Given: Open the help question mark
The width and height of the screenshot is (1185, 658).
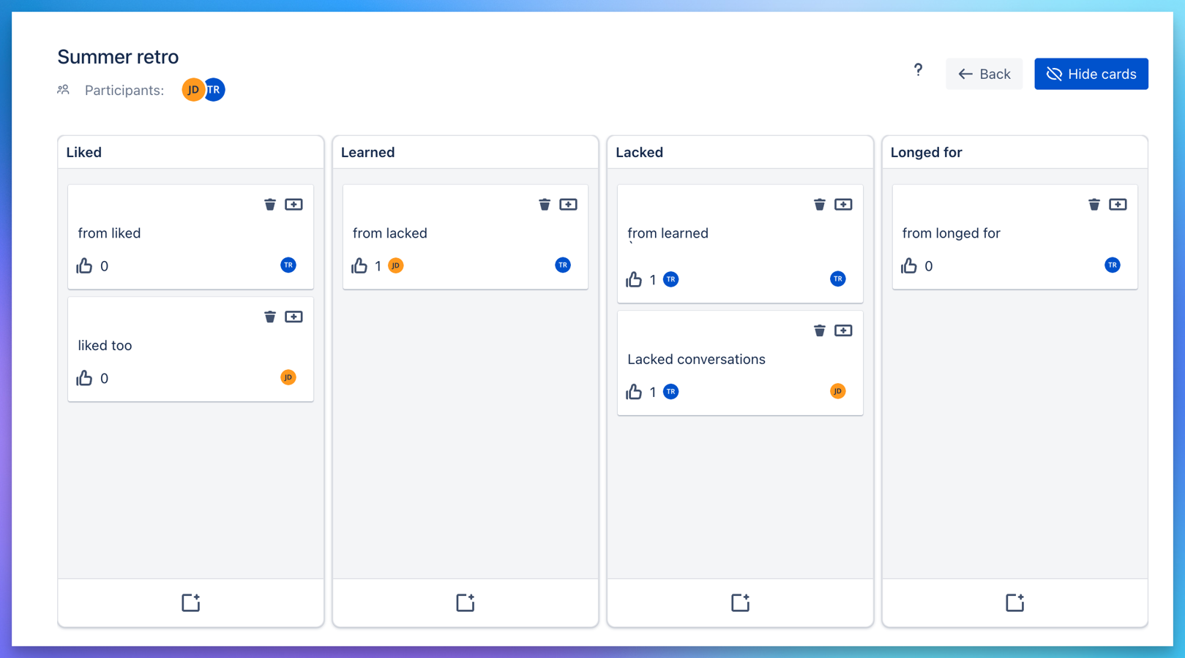Looking at the screenshot, I should [918, 70].
